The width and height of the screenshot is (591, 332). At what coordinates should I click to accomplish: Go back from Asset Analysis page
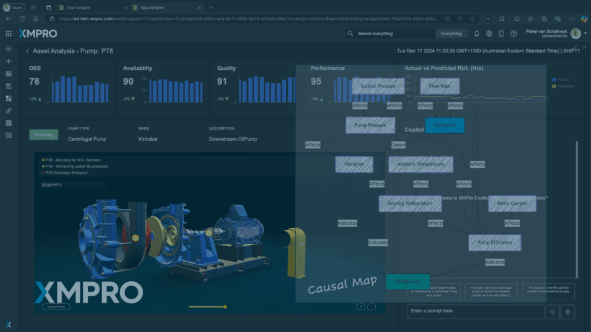pos(27,51)
